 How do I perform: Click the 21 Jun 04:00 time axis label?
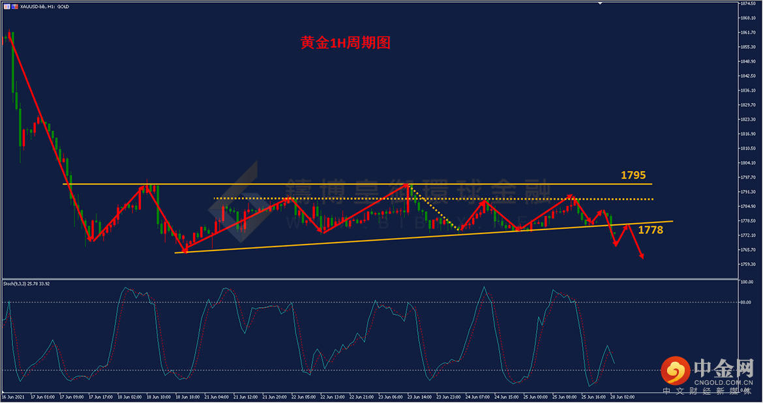217,398
